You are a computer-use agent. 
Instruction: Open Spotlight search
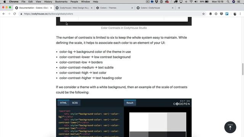[228, 2]
